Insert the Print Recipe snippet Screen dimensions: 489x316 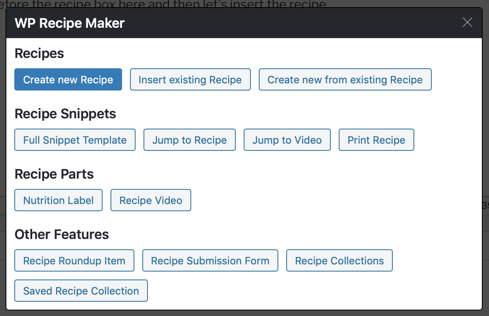point(376,140)
